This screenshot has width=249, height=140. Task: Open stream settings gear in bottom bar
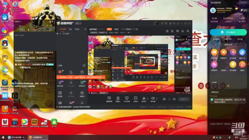(174, 99)
